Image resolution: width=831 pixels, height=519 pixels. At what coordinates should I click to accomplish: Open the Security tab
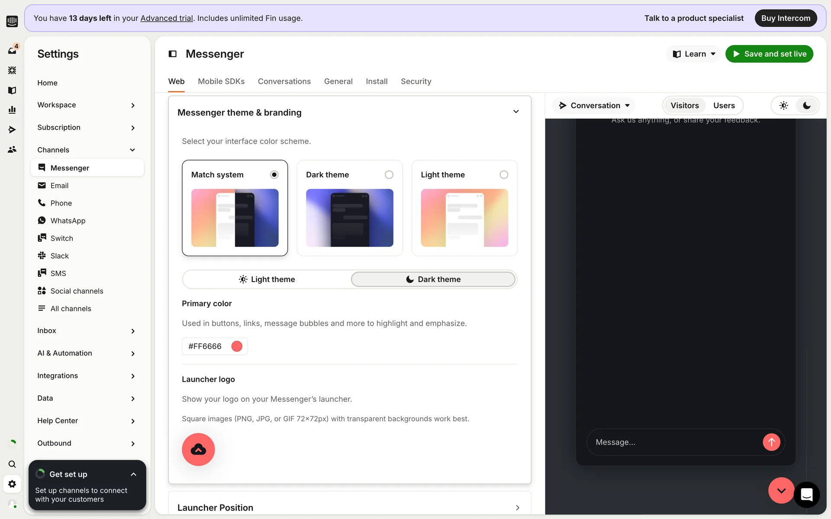pos(415,81)
